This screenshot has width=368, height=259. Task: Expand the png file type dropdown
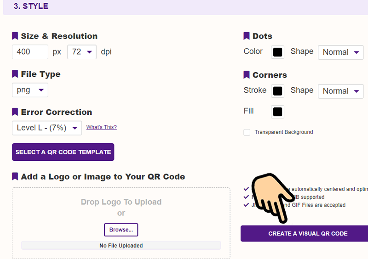30,90
